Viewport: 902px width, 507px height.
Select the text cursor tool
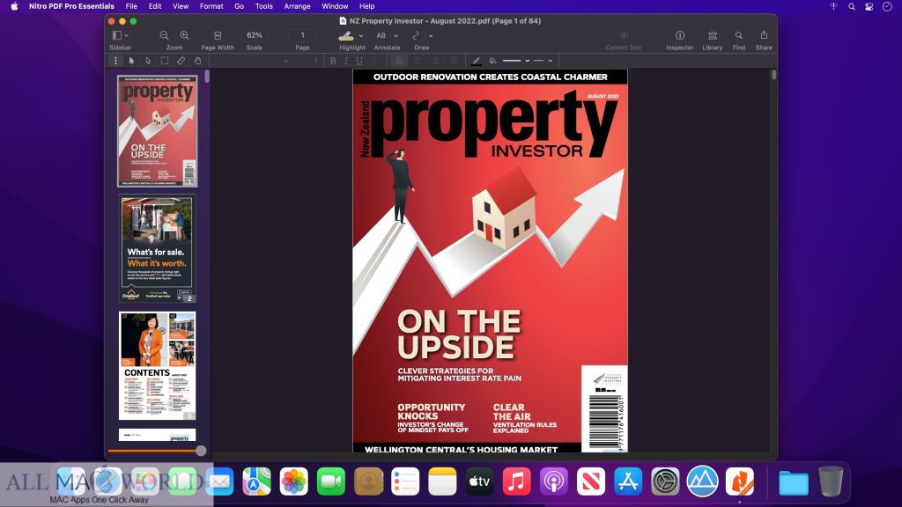[x=115, y=61]
